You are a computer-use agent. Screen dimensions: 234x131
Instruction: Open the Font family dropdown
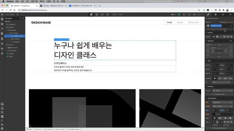tap(222, 103)
